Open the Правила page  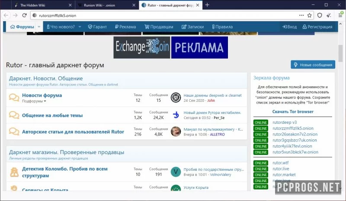coord(222,27)
